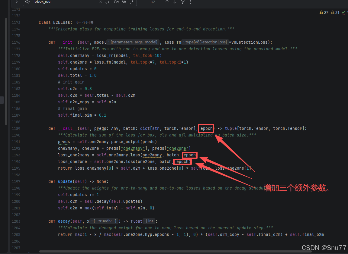This screenshot has width=348, height=254.
Task: Click 'self.updates += 1' statement
Action: (x=78, y=195)
